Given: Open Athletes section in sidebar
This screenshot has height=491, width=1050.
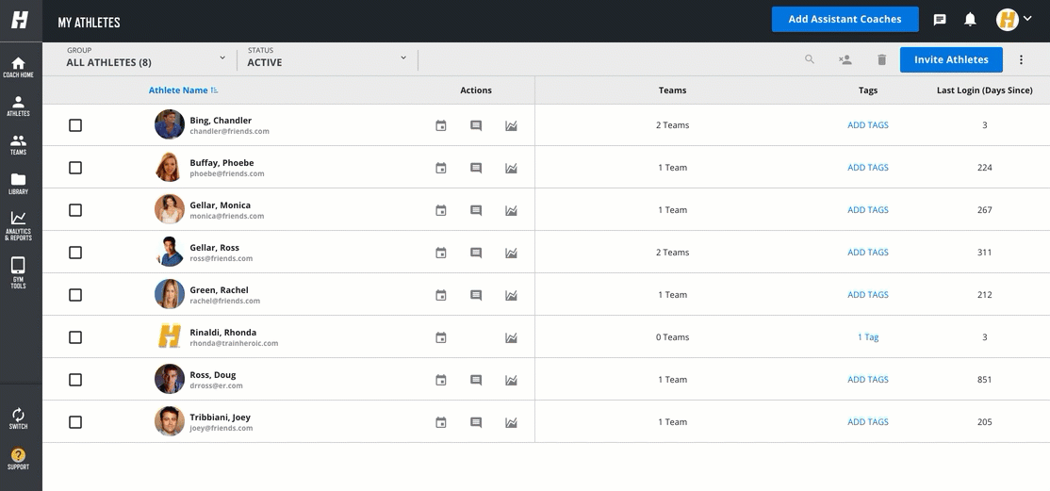Looking at the screenshot, I should click(18, 106).
